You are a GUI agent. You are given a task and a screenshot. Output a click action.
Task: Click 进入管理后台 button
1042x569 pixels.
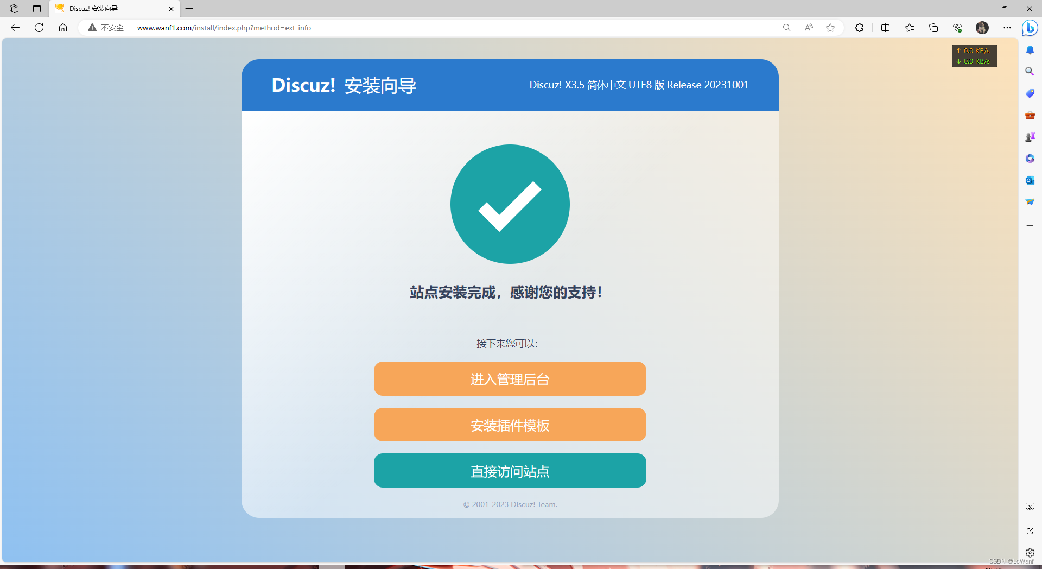point(510,379)
